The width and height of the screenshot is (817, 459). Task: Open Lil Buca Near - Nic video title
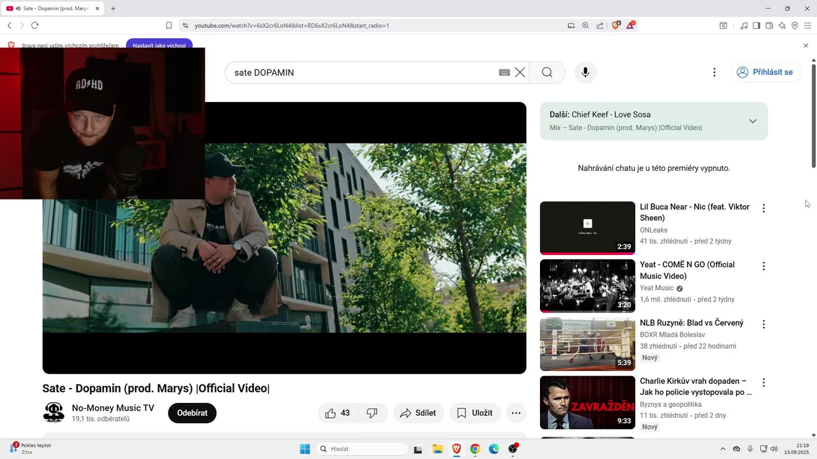(694, 212)
